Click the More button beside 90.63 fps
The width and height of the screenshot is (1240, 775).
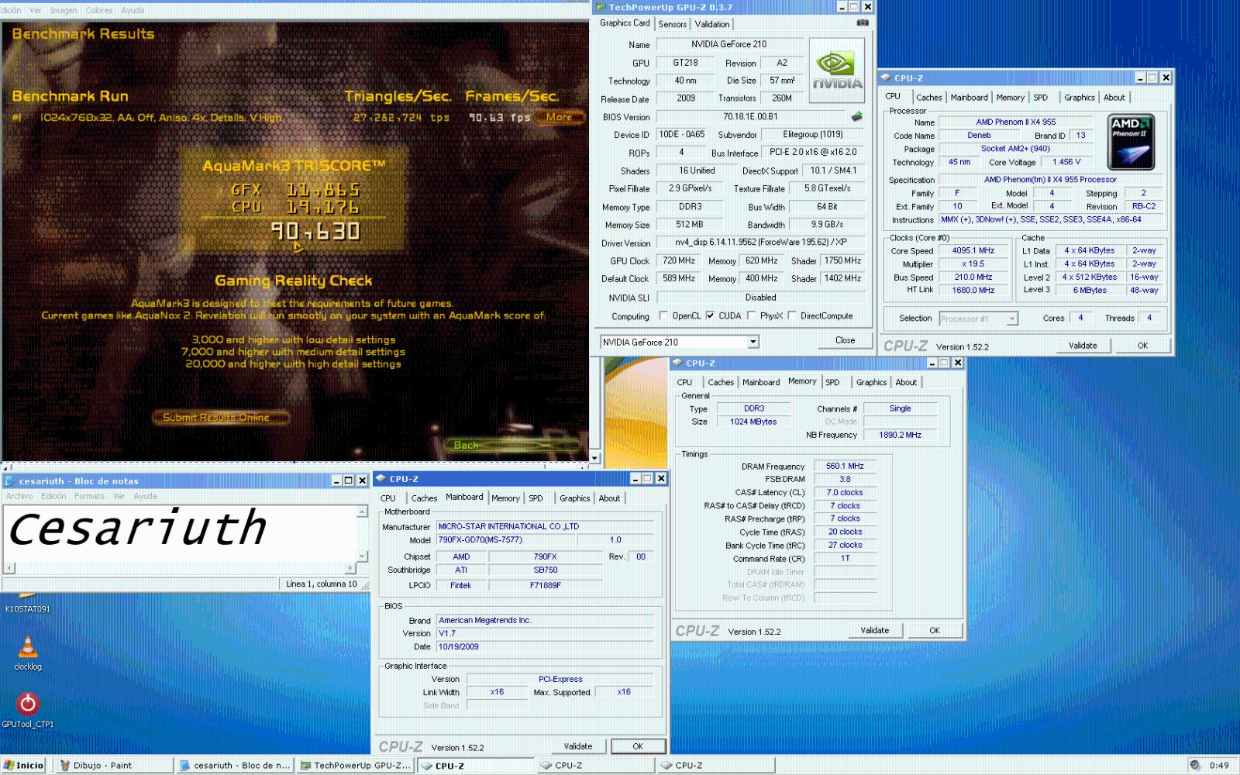tap(560, 117)
